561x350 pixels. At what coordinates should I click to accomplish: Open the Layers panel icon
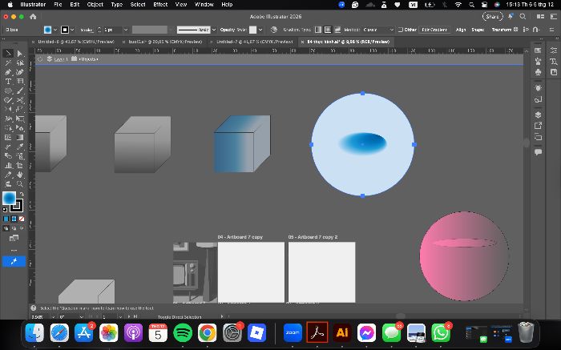tap(538, 115)
